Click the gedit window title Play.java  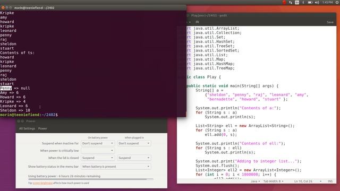(x=209, y=15)
